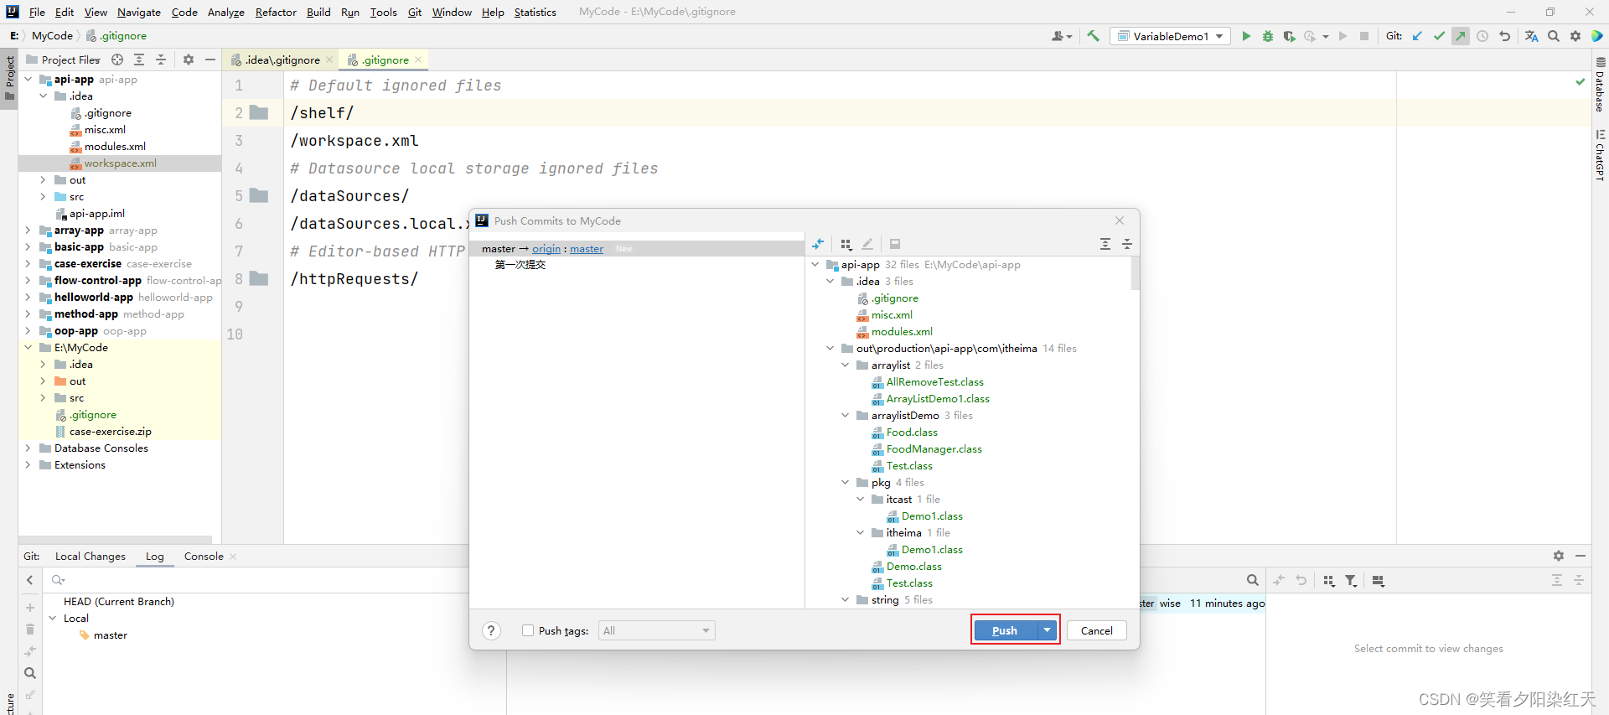Click Git Commit green checkmark

[1439, 36]
